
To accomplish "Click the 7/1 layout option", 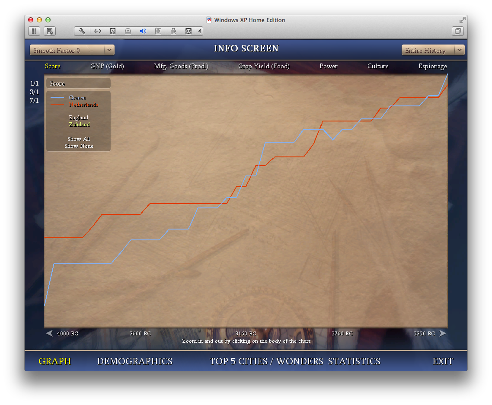I will pyautogui.click(x=34, y=101).
